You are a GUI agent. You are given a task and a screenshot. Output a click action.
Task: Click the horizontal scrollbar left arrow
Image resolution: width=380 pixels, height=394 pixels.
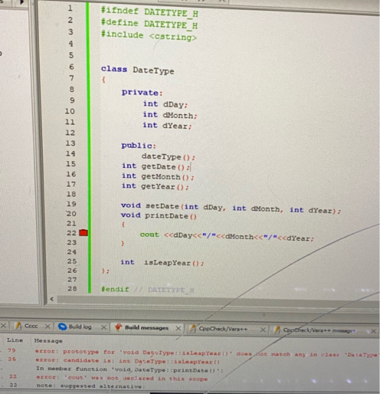click(52, 299)
